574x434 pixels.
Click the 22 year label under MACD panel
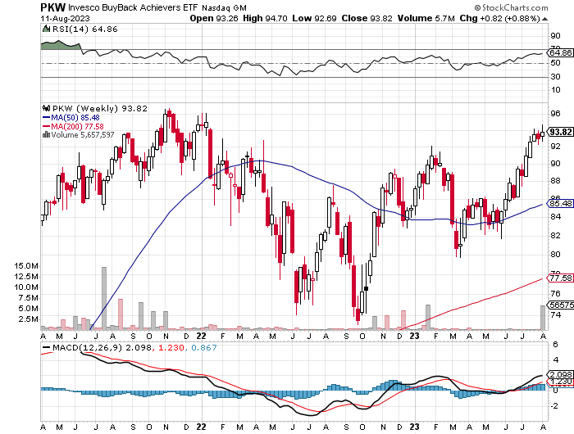(x=202, y=427)
